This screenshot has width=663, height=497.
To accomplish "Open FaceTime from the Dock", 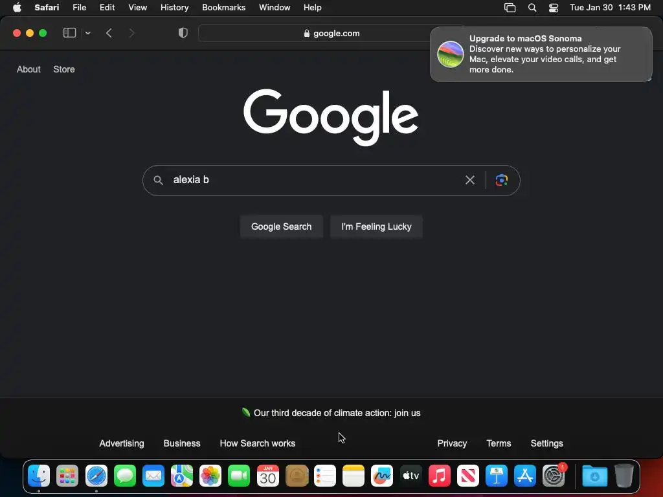I will [x=239, y=476].
